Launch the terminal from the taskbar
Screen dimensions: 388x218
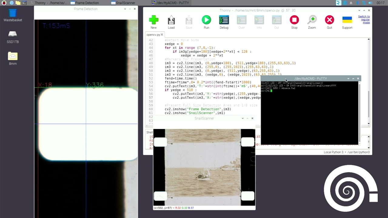click(24, 3)
